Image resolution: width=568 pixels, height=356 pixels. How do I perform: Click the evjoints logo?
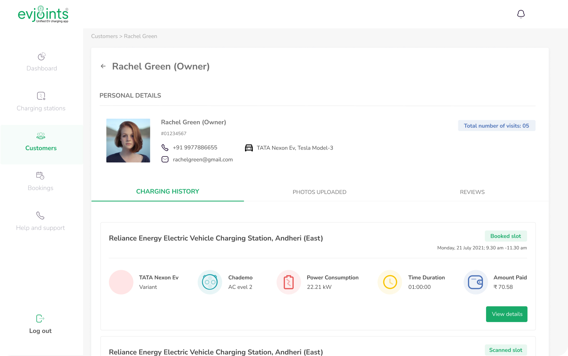click(x=43, y=14)
